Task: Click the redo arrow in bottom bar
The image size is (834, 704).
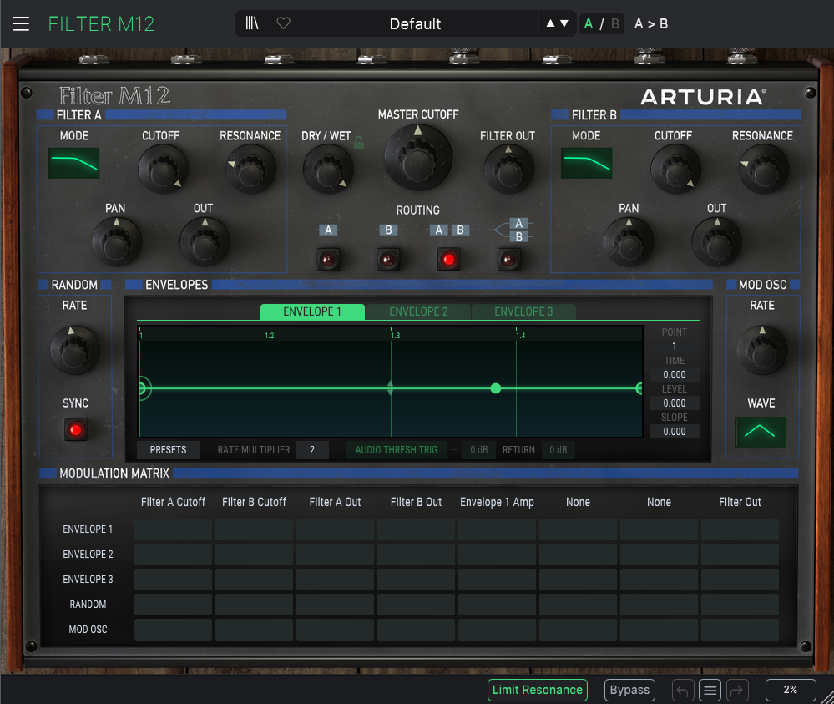Action: click(x=737, y=691)
